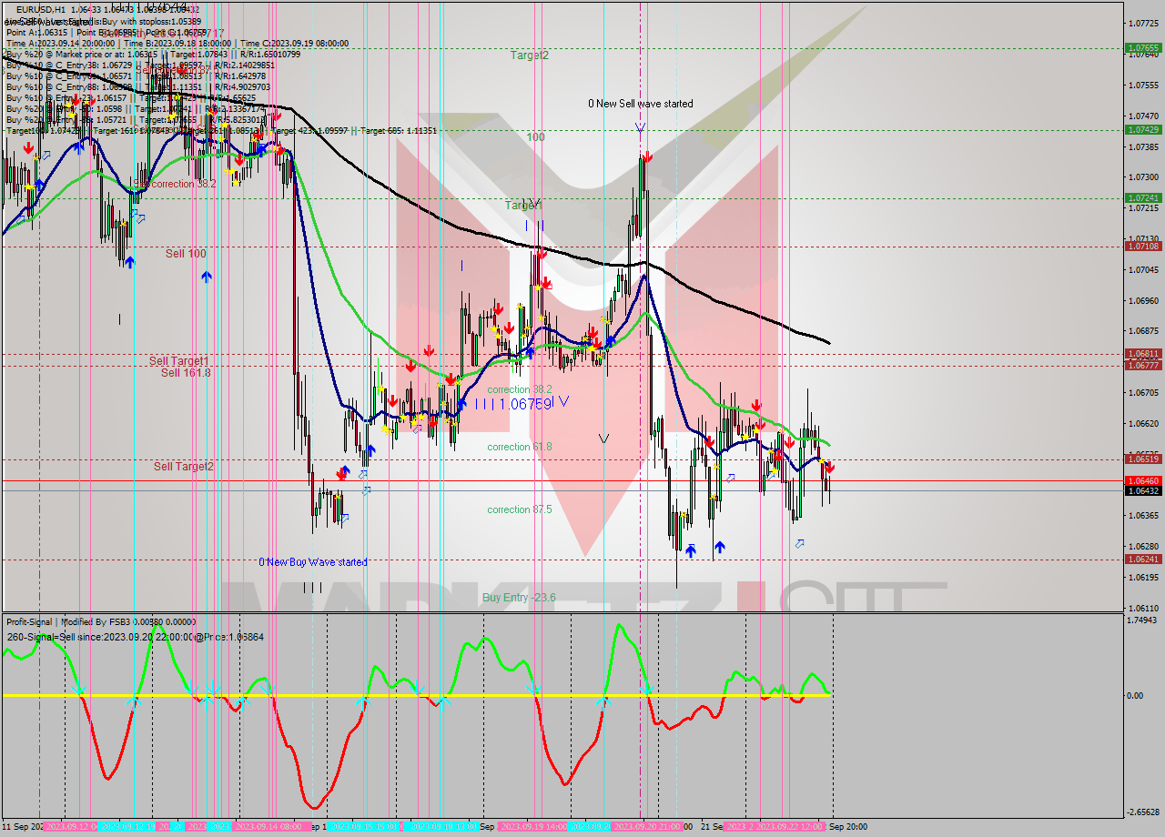Click the 'correction 61.8' label

(520, 447)
